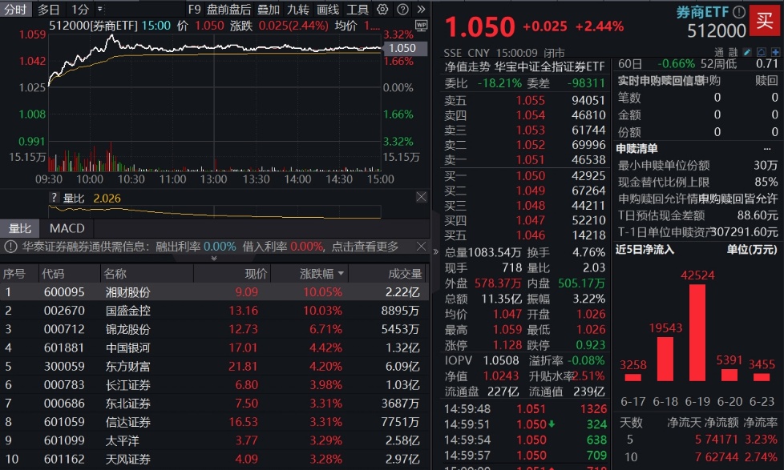Click 点击查看更多 link in banner
784x470 pixels.
pyautogui.click(x=365, y=247)
